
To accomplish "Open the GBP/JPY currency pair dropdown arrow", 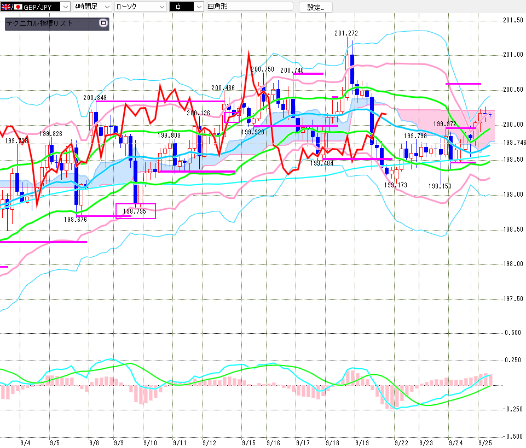I will coord(65,7).
